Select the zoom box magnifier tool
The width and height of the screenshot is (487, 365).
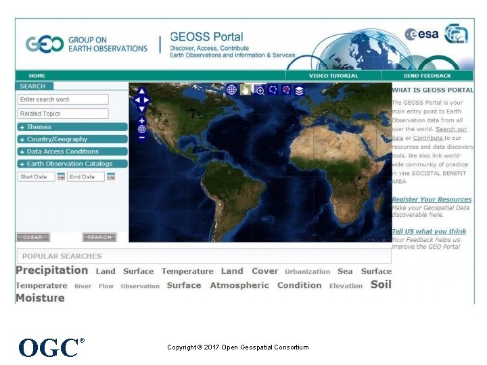[x=259, y=90]
